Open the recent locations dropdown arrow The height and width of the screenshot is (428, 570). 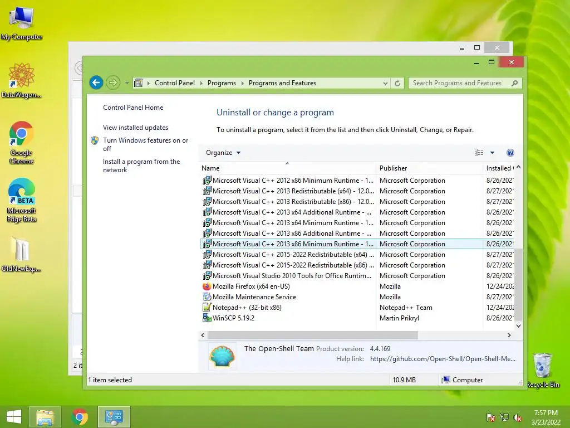click(x=127, y=83)
